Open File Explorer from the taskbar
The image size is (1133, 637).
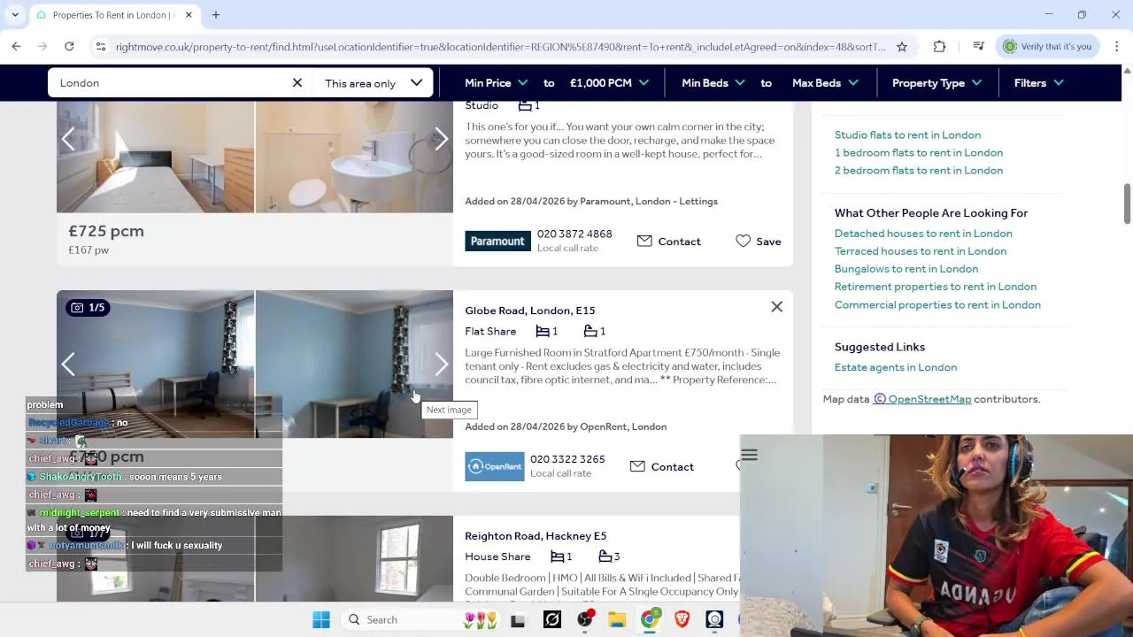pos(617,620)
